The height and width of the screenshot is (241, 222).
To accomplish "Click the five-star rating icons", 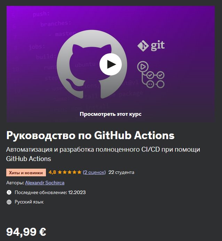I will tap(70, 172).
